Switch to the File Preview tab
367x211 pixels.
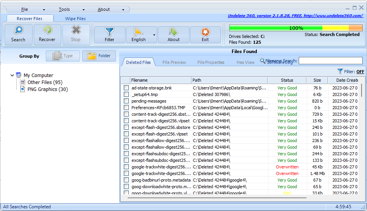[174, 62]
